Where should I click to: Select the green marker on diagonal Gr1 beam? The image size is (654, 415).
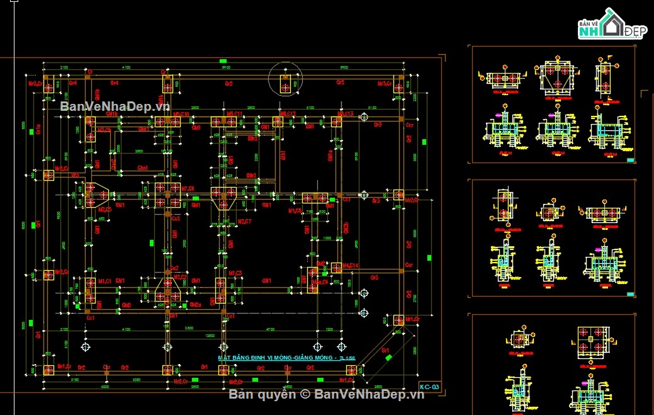(390, 357)
